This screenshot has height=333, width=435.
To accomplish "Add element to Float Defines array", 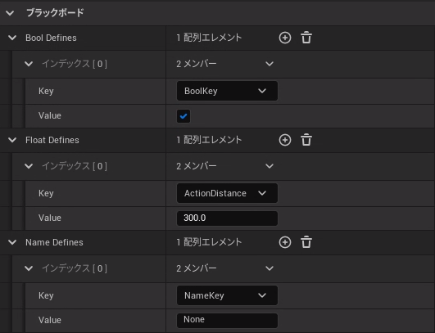I will (285, 140).
